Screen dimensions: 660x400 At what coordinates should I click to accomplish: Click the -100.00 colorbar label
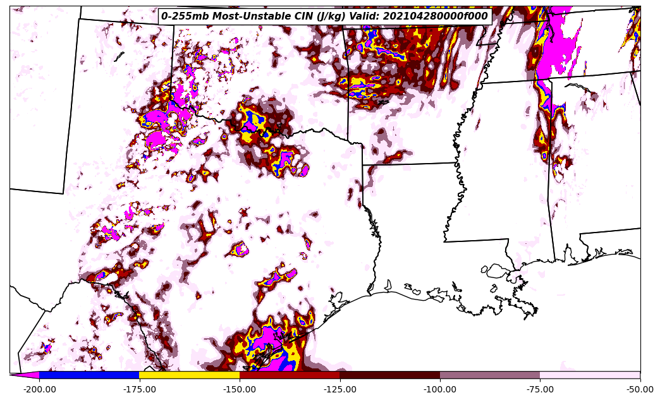(x=440, y=389)
